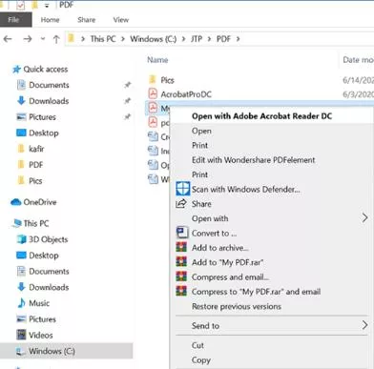
Task: Go forward with the right arrow
Action: pyautogui.click(x=28, y=39)
